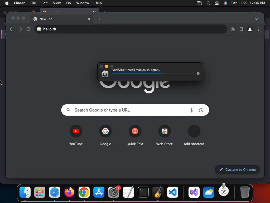270x203 pixels.
Task: Click the date and time clock
Action: coord(248,3)
